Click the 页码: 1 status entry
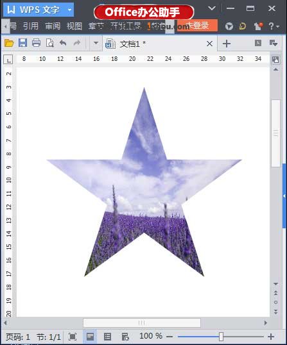 pyautogui.click(x=17, y=337)
